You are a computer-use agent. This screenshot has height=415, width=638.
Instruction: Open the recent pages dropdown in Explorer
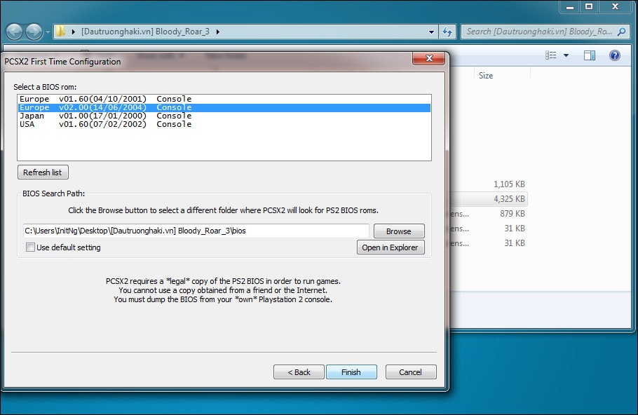click(x=48, y=32)
